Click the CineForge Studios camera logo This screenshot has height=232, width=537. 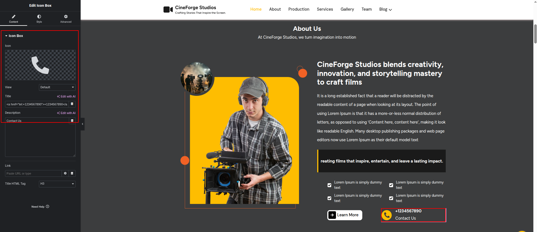[x=168, y=10]
